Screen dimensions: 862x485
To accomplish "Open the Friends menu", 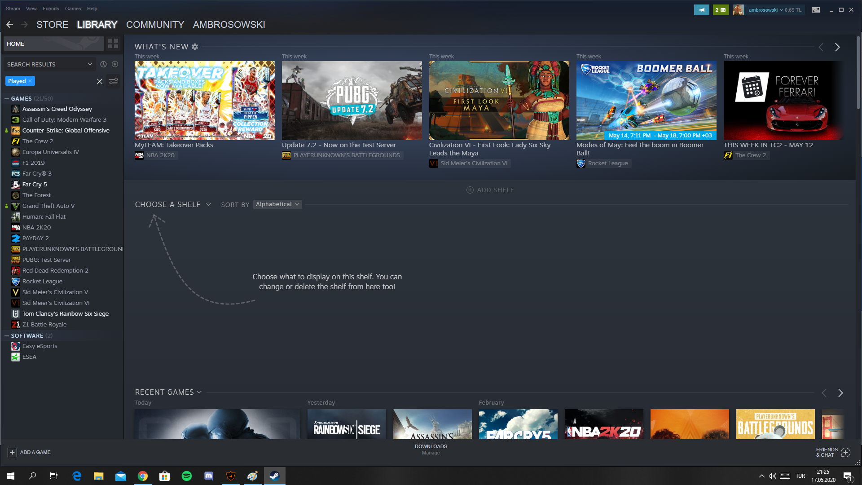I will pos(51,9).
